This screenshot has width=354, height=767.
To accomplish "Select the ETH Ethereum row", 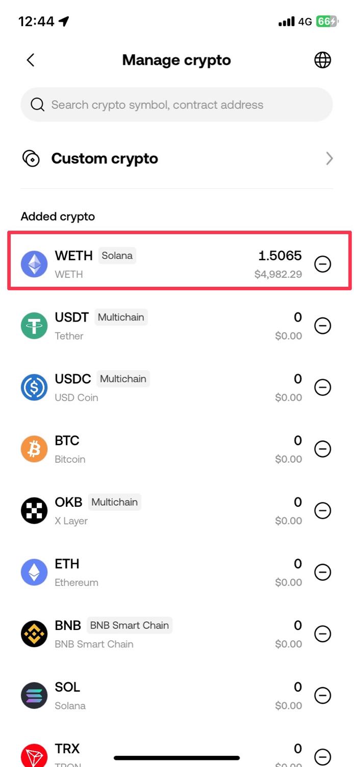I will tap(177, 572).
